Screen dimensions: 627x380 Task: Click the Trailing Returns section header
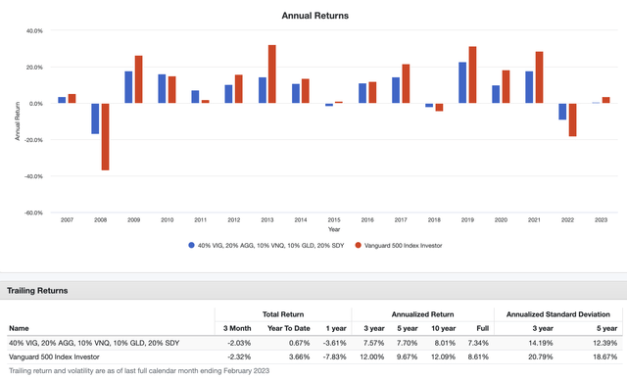pyautogui.click(x=37, y=291)
